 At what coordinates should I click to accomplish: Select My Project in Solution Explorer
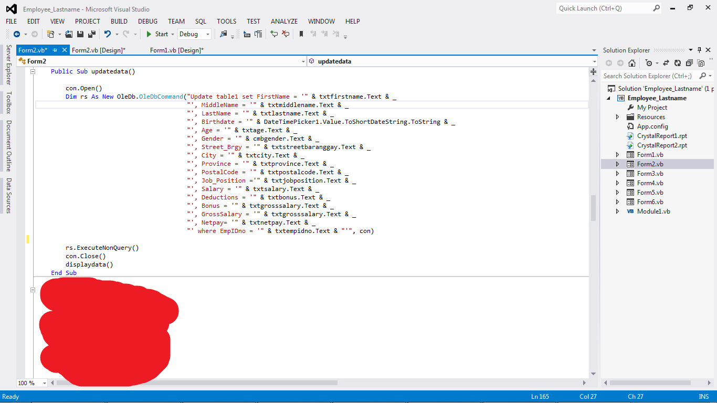pyautogui.click(x=652, y=108)
